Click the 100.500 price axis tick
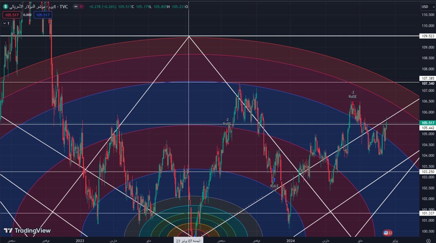The height and width of the screenshot is (243, 436). pyautogui.click(x=428, y=231)
